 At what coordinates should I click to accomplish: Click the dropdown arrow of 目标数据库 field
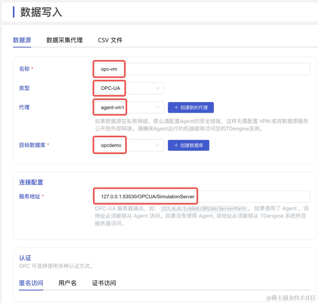[x=157, y=145]
